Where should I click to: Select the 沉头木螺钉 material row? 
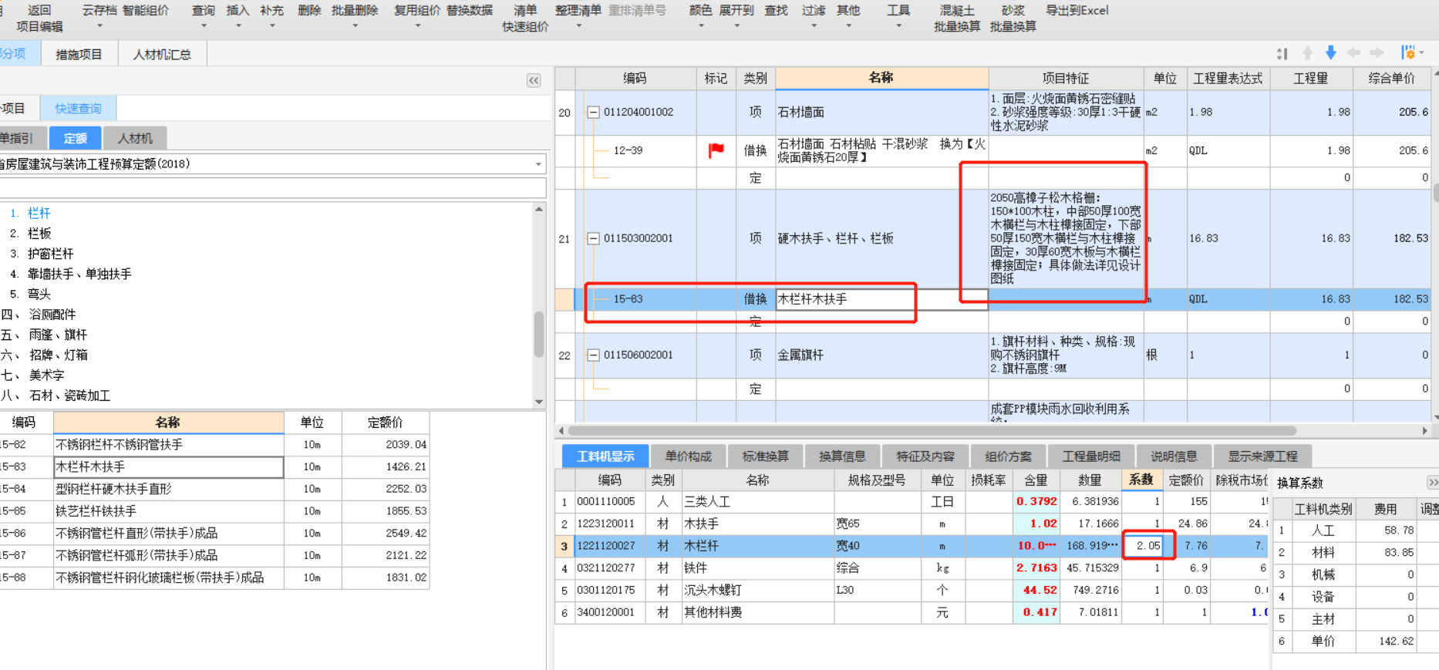pyautogui.click(x=912, y=591)
